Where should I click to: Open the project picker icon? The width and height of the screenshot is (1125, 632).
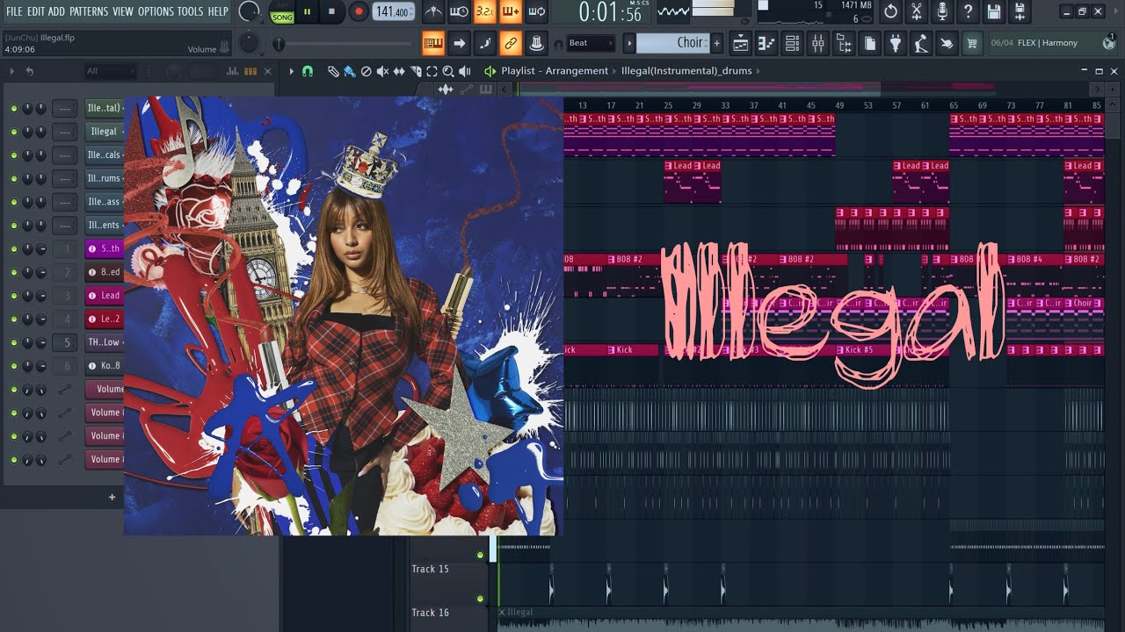(x=869, y=42)
